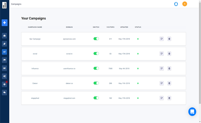Click the bar chart logo at top left
201x123 pixels.
pyautogui.click(x=4, y=5)
